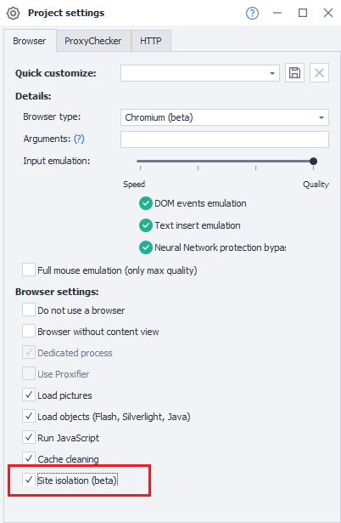Set Input emulation slider to Speed end
The height and width of the screenshot is (523, 341).
(x=141, y=162)
